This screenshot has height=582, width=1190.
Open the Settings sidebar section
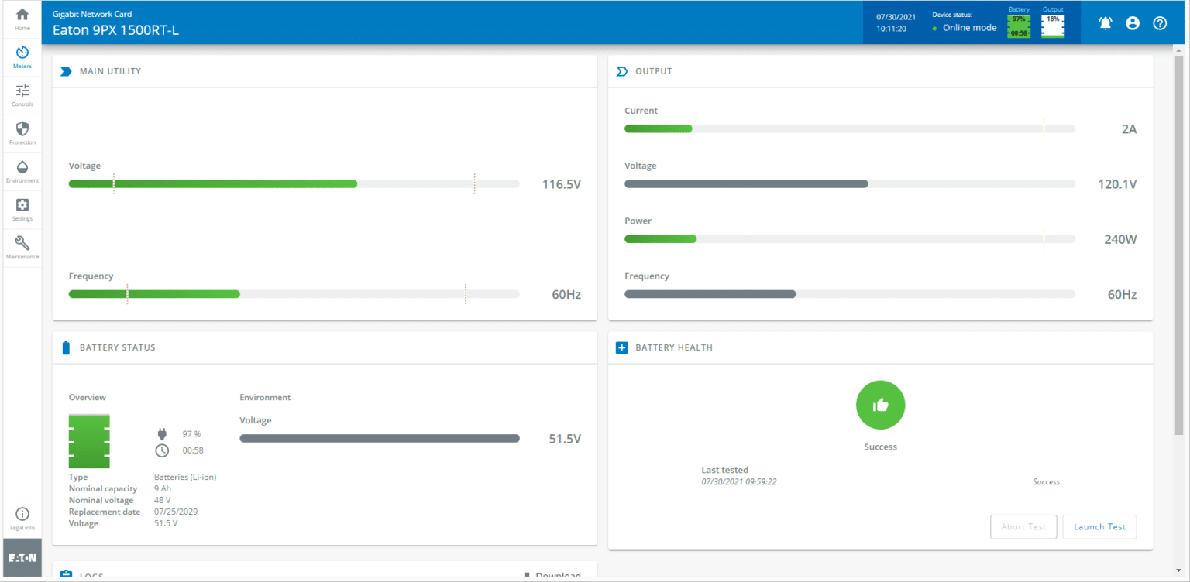tap(22, 209)
